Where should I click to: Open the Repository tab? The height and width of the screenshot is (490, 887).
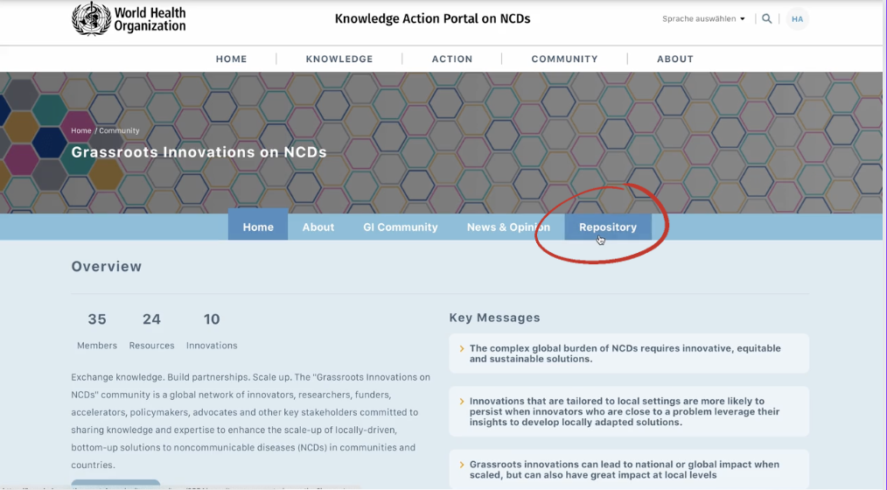click(608, 227)
